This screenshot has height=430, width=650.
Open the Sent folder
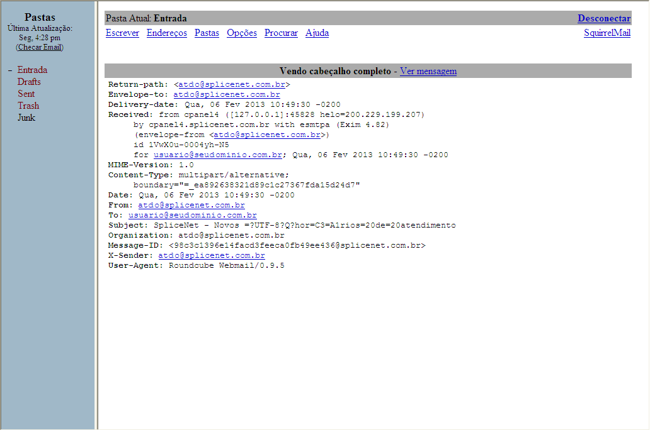(26, 94)
